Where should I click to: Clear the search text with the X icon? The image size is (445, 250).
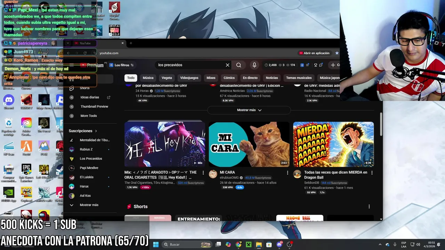click(227, 65)
